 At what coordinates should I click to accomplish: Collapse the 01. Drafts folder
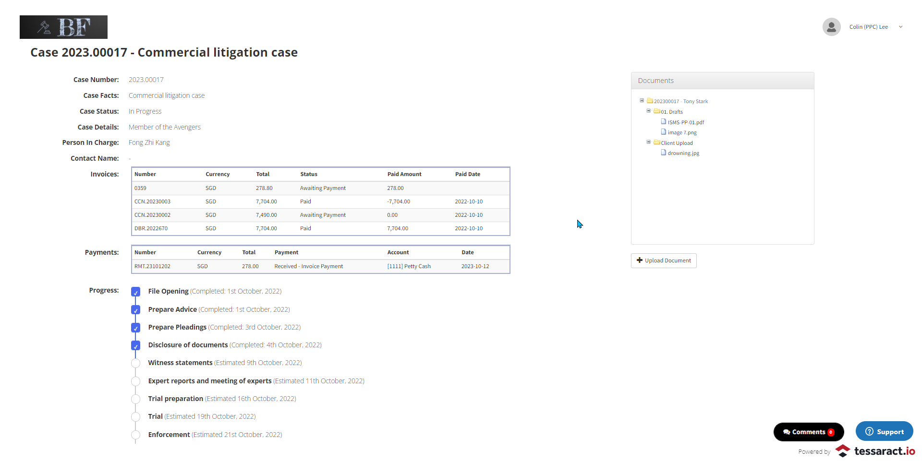coord(649,111)
